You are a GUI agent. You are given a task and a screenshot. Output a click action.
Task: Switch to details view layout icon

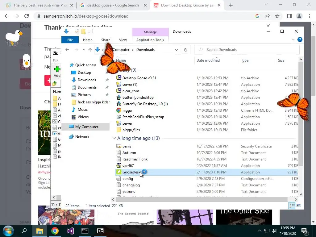292,206
